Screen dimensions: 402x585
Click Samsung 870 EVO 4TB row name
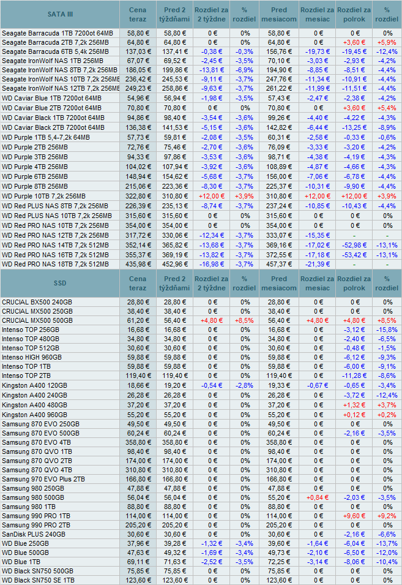37,442
